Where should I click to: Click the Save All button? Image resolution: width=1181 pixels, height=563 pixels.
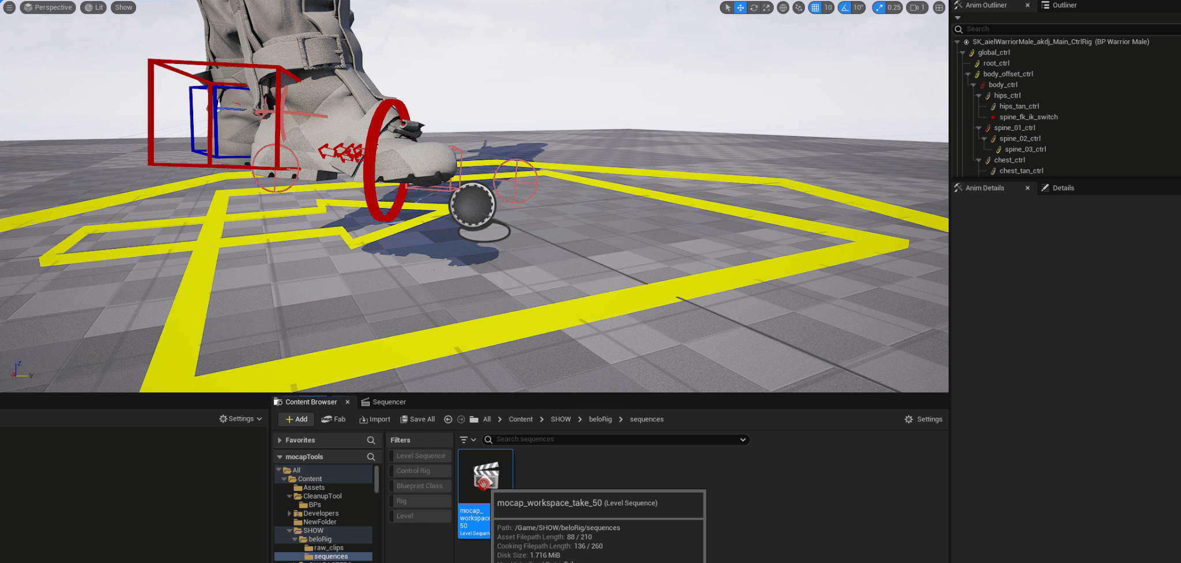pyautogui.click(x=418, y=419)
